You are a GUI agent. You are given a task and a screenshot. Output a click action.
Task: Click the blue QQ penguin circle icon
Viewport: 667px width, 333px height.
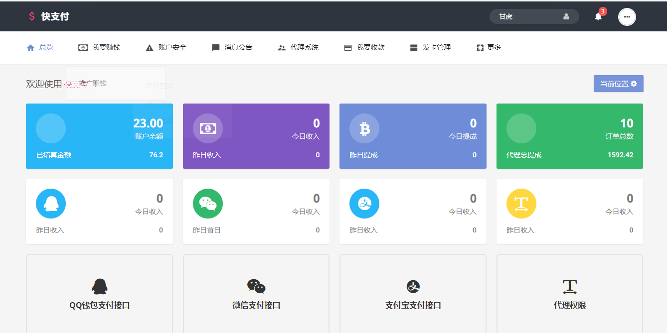click(x=51, y=204)
